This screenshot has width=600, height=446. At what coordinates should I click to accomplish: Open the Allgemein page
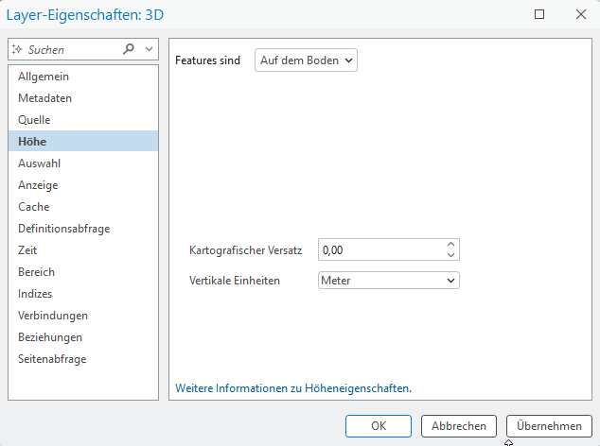coord(83,77)
